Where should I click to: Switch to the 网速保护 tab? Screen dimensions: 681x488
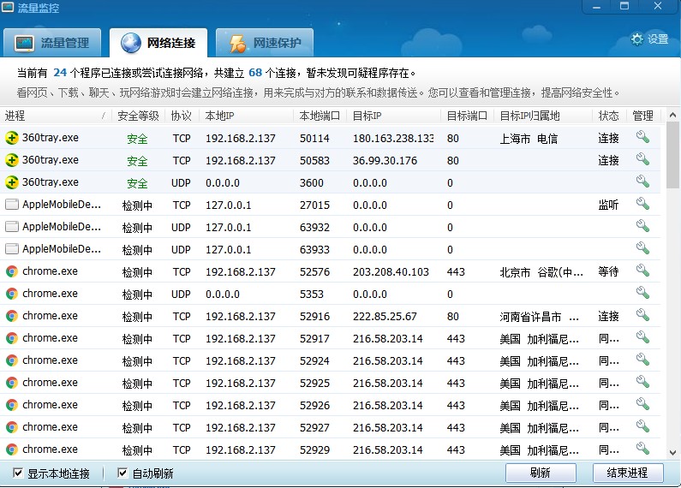264,42
